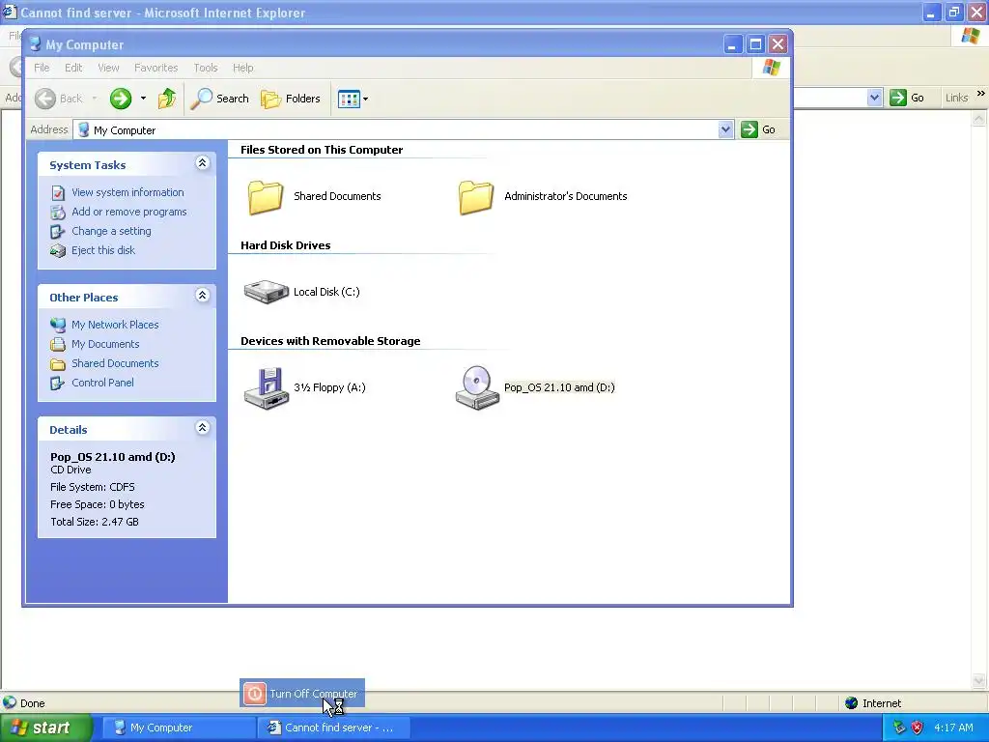Switch to My Computer taskbar button
The width and height of the screenshot is (989, 742).
point(179,728)
